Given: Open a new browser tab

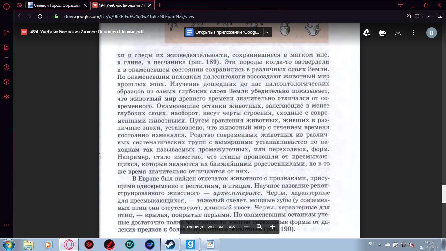Looking at the screenshot, I should (159, 5).
